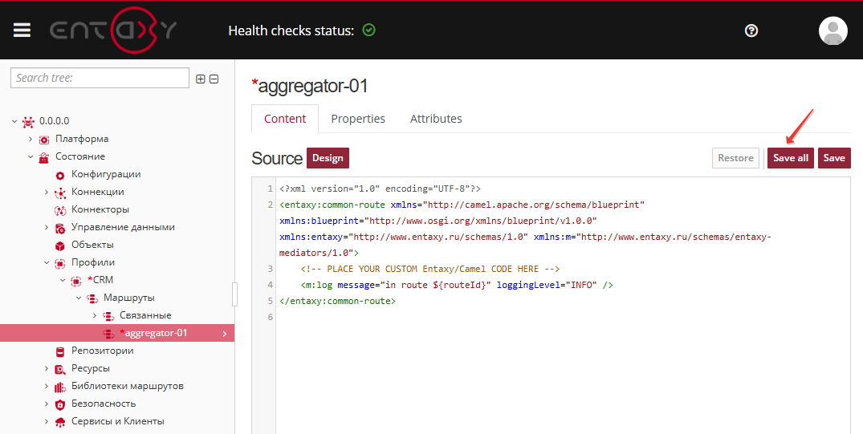Image resolution: width=863 pixels, height=434 pixels.
Task: Switch to Design view button
Action: (x=328, y=158)
